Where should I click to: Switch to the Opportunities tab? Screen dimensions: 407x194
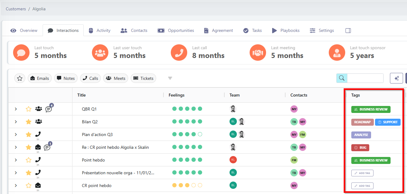176,31
